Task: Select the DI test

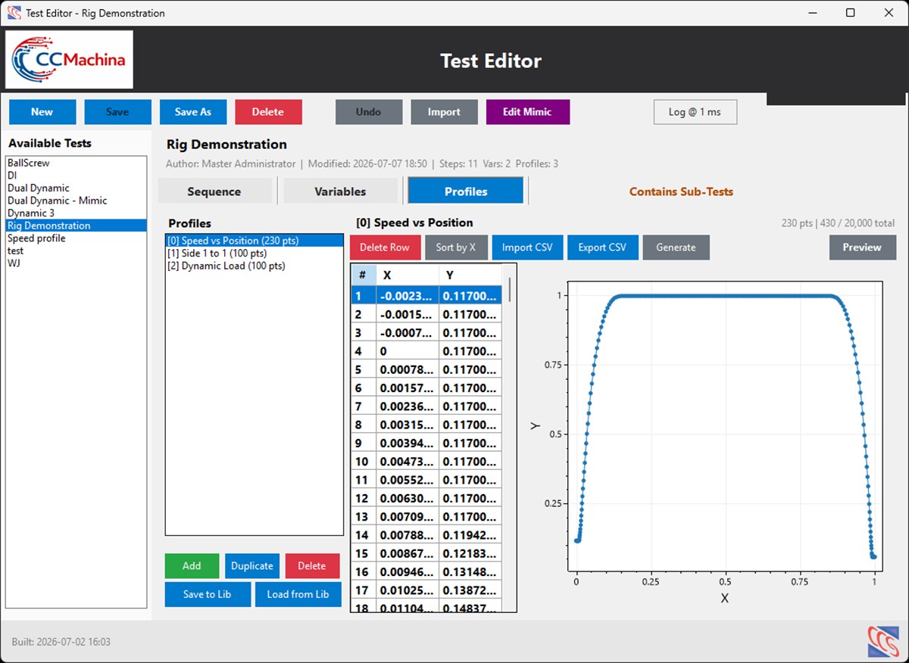Action: (76, 175)
